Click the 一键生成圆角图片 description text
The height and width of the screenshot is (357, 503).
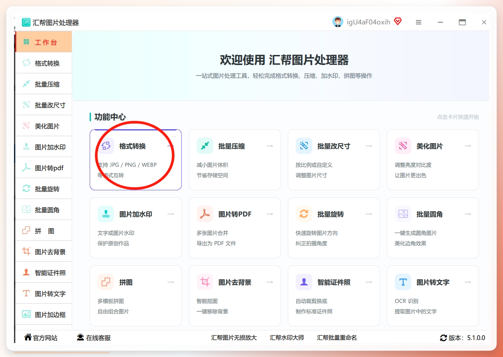click(x=416, y=233)
